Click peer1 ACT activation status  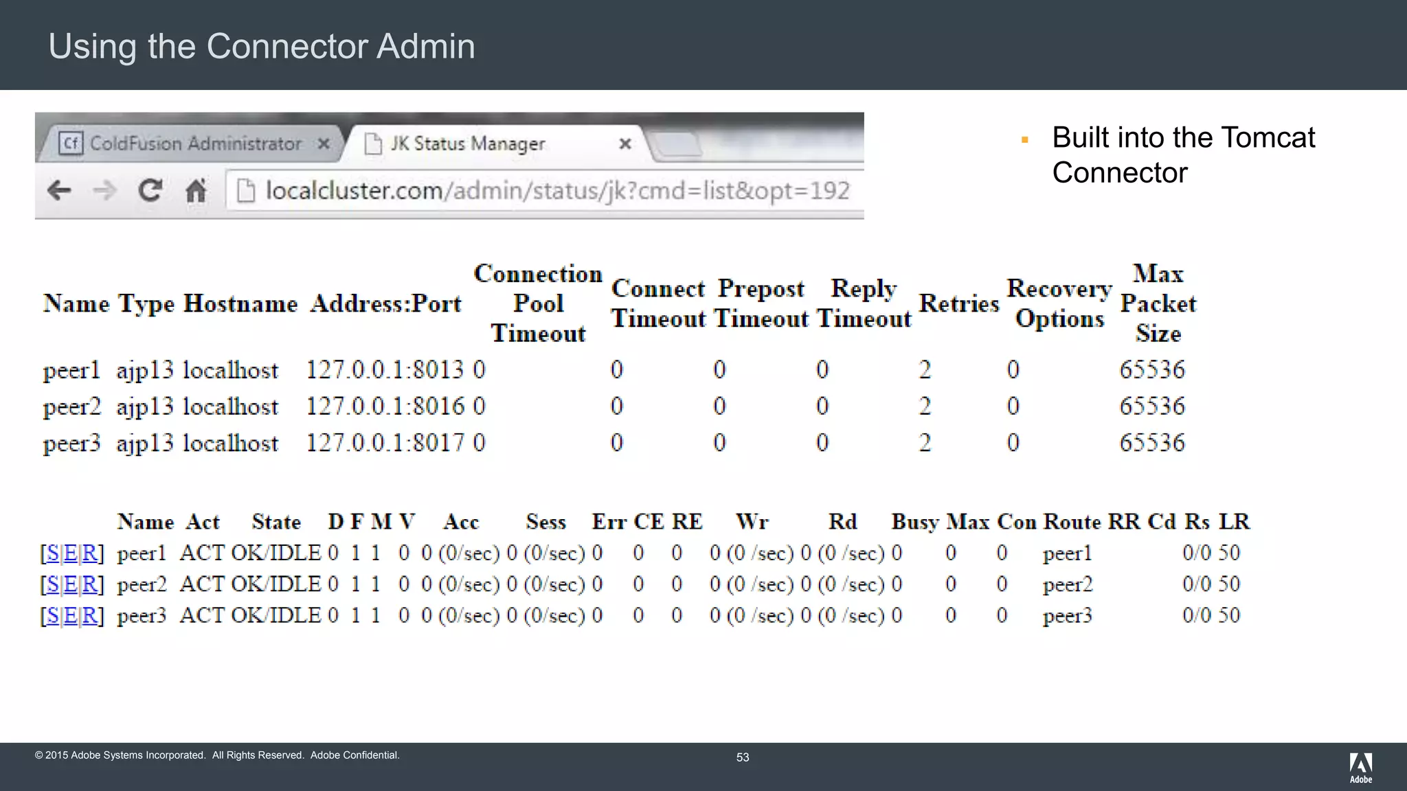click(x=203, y=553)
